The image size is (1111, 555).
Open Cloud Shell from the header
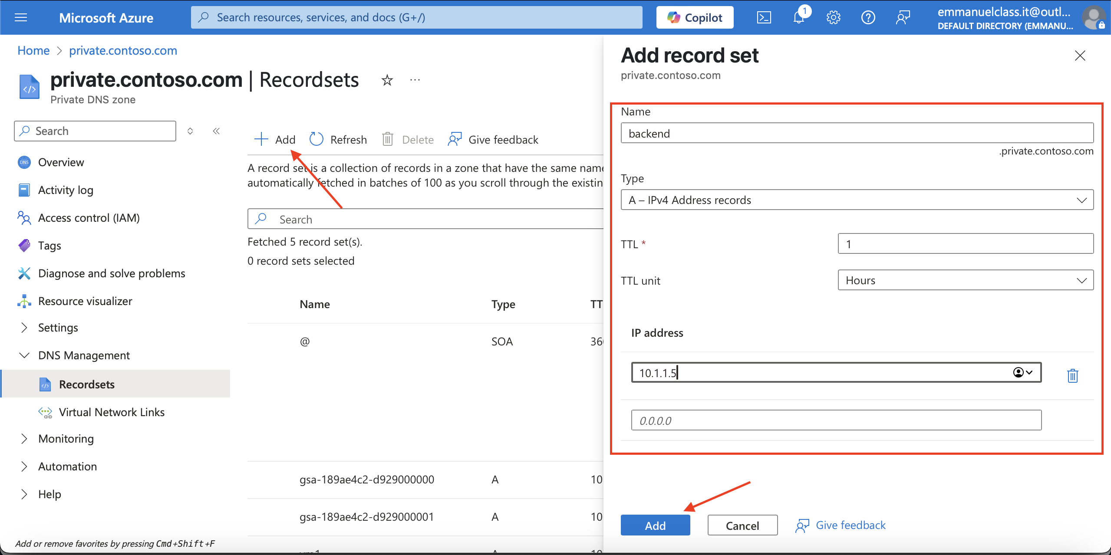coord(764,17)
